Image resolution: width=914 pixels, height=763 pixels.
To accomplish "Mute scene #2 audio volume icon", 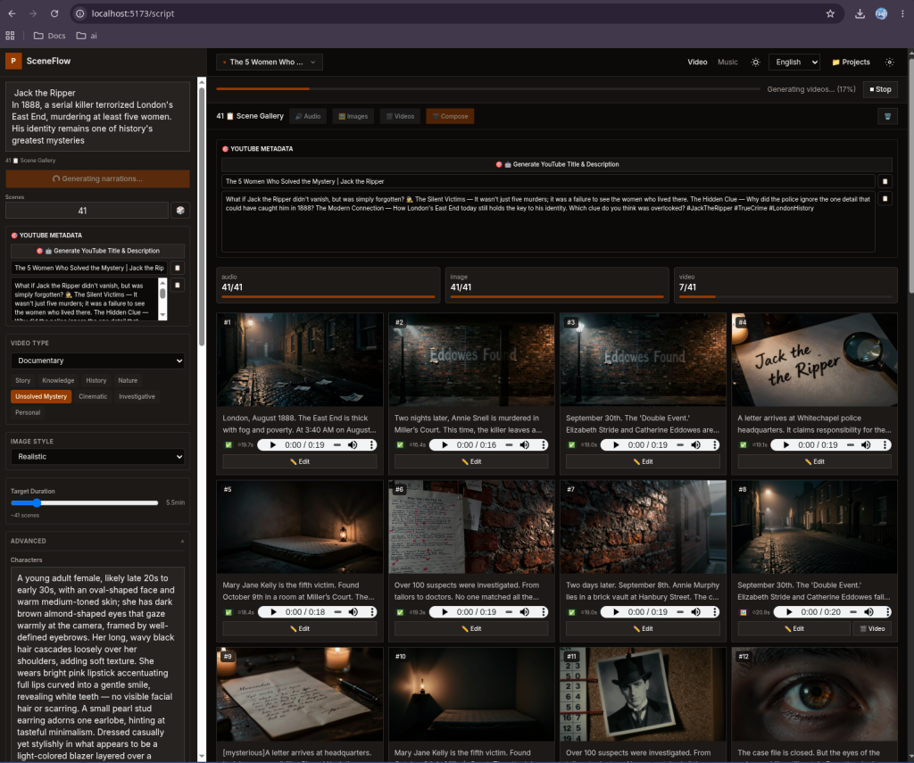I will pos(525,444).
